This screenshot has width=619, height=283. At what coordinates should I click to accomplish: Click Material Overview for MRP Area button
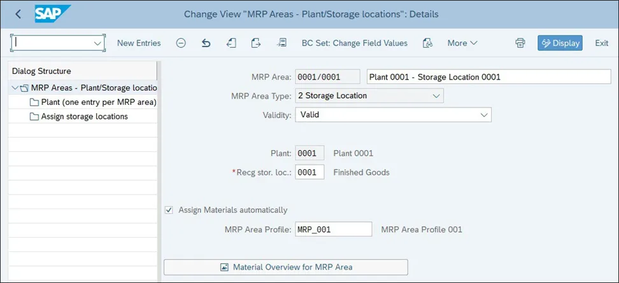(286, 267)
